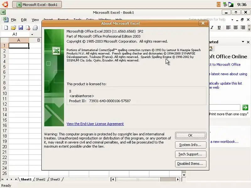Click the 'to Microsoft Office' link in the task pane
Viewport: 251px width, 188px height.
pyautogui.click(x=226, y=65)
